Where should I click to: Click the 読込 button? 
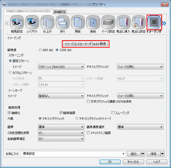click(134, 154)
